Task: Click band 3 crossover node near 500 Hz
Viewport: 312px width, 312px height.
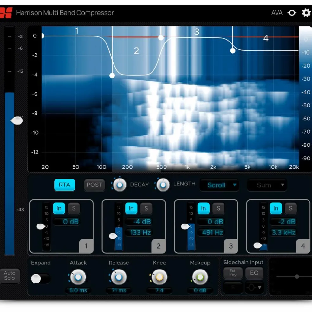Action: pos(161,37)
